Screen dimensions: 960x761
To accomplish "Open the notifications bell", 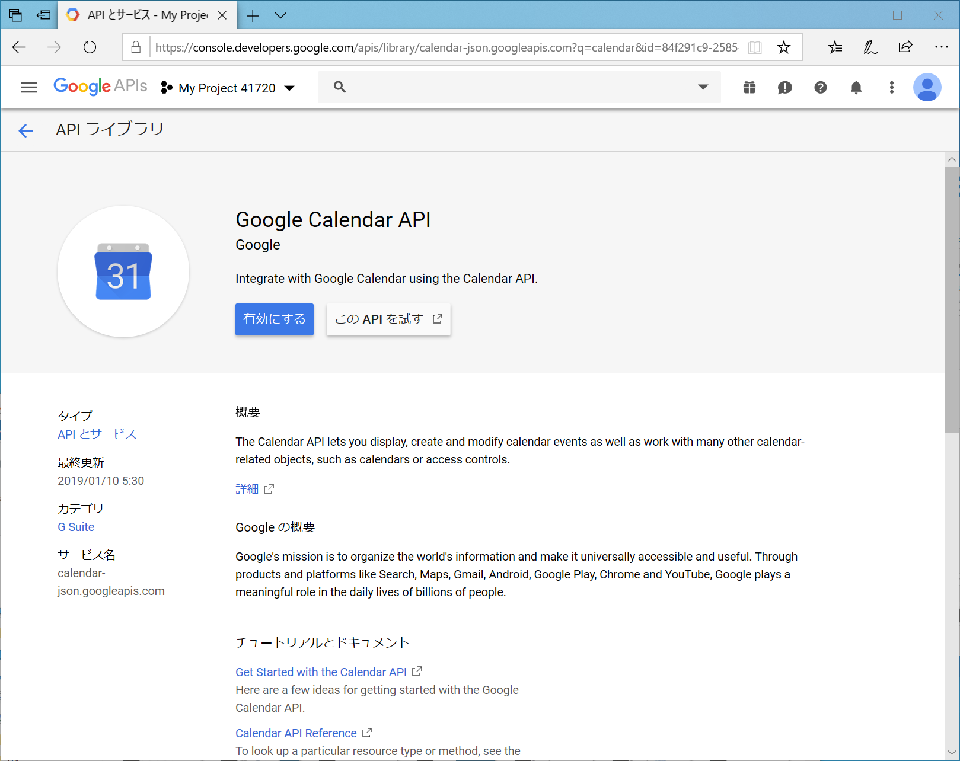I will (x=856, y=88).
